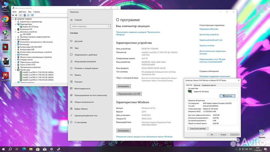Collapse Процессоры node in Device Manager
Screen dimensions: 270x152
[15, 70]
